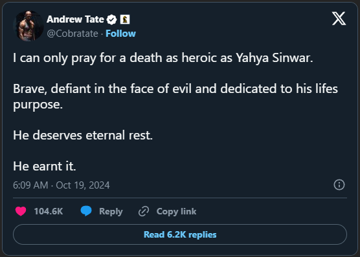Open the tweet info circle icon
Screen dimensions: 360x257
point(339,185)
